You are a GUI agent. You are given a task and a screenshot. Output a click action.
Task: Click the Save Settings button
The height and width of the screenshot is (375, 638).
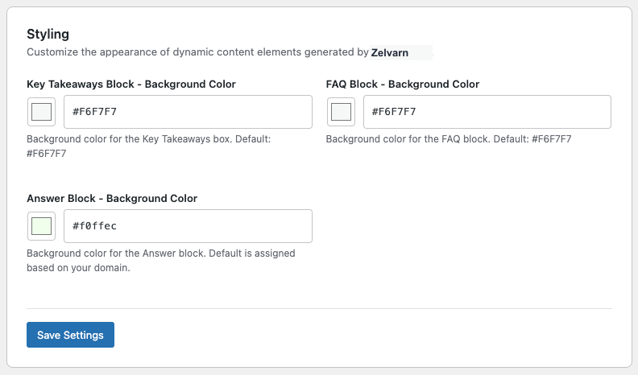(x=70, y=335)
